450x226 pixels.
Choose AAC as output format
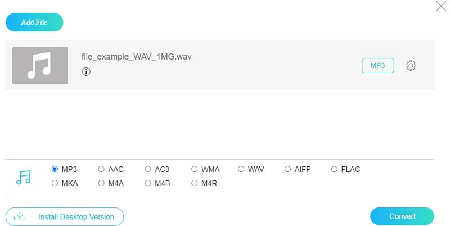coord(101,169)
